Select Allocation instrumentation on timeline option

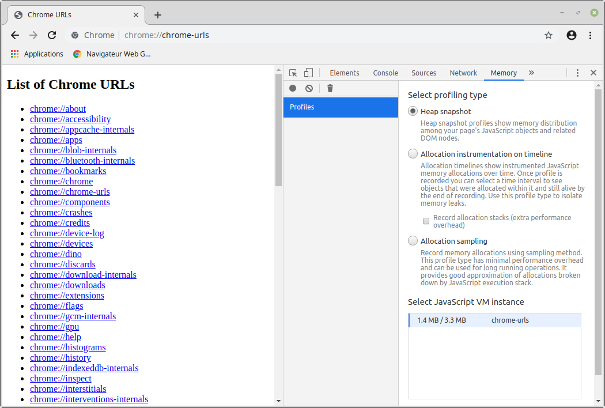tap(413, 154)
